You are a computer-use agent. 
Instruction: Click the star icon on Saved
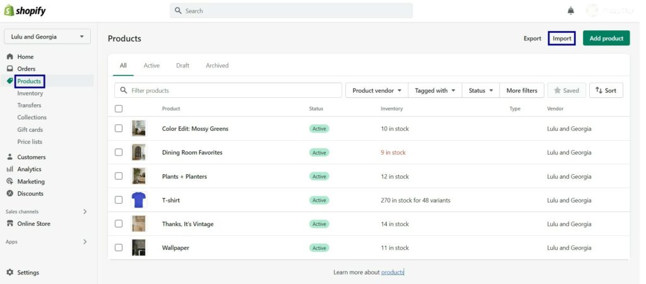click(x=558, y=90)
